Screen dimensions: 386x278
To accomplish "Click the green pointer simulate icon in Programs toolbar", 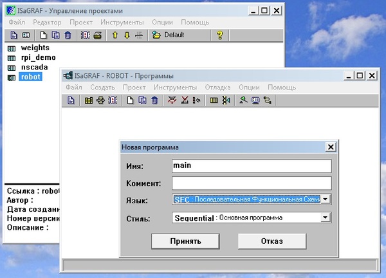I will coord(243,100).
